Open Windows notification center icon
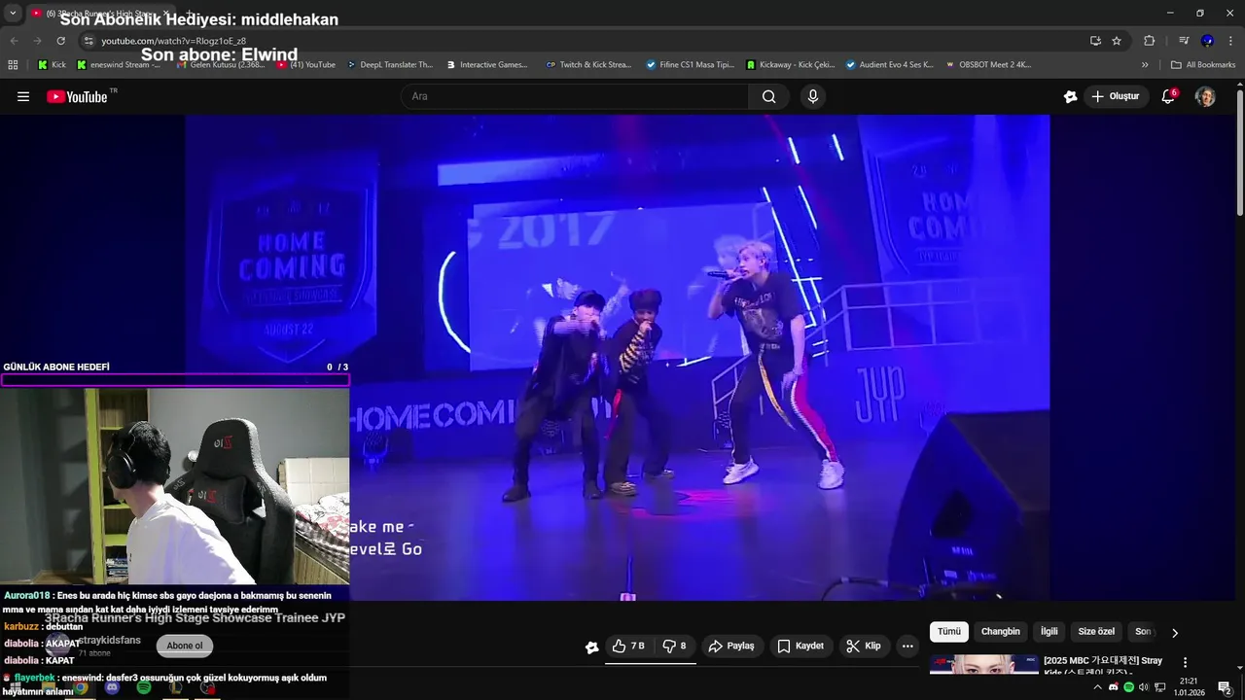 point(1225,687)
